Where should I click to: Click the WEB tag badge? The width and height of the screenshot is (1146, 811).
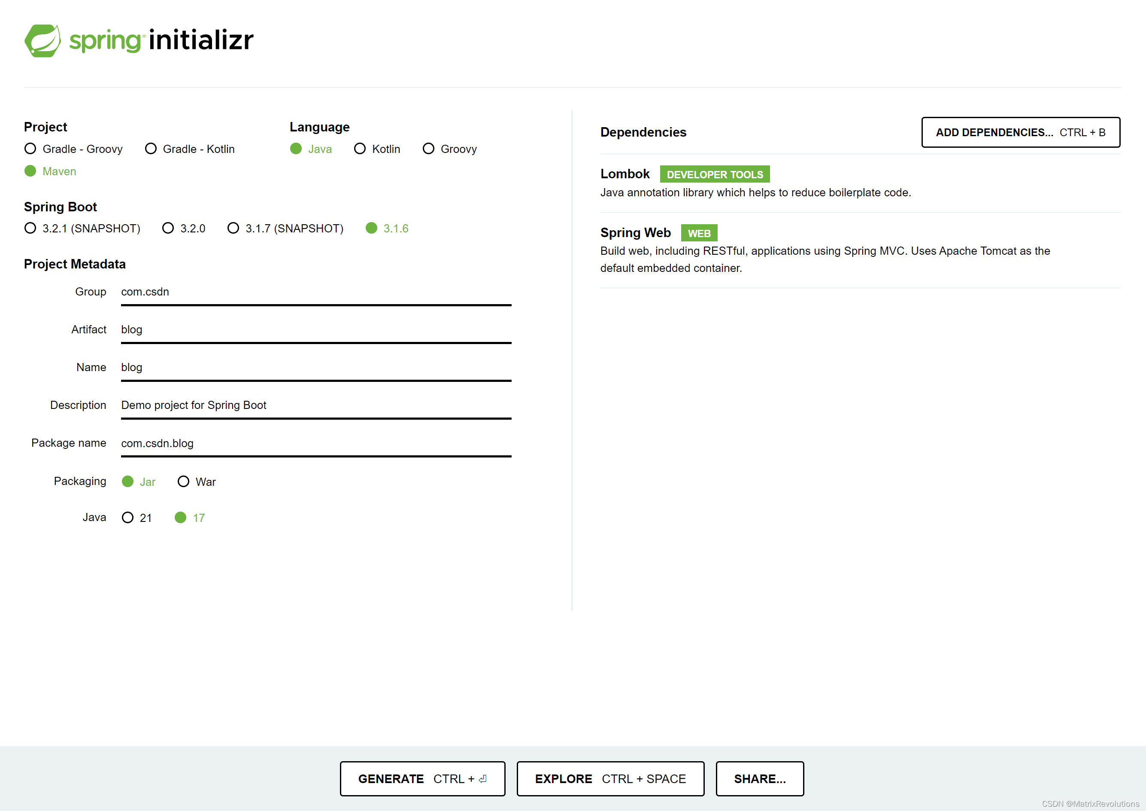pos(699,233)
